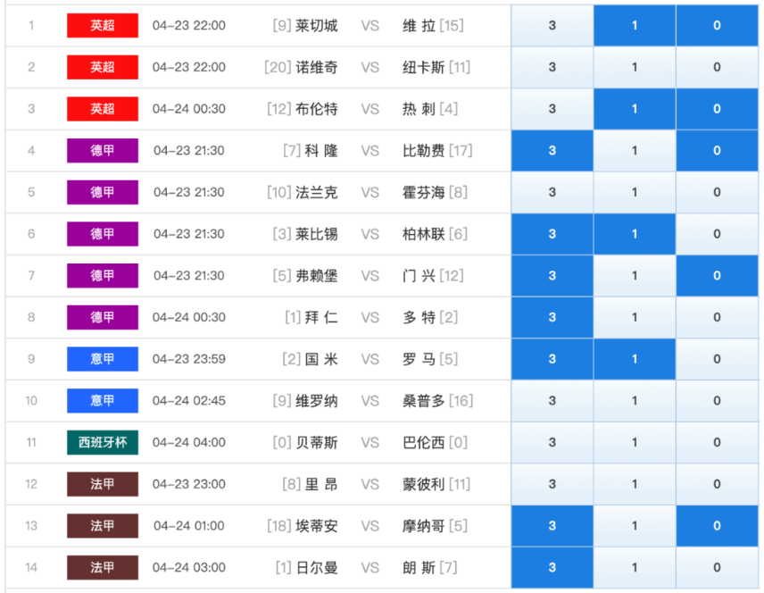Deselect the 1 option for 布伦特 vs 热刺
This screenshot has height=593, width=764.
(x=635, y=109)
